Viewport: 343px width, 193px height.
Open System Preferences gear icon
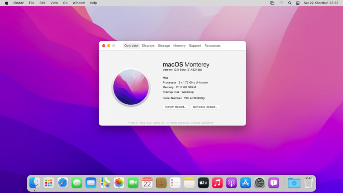tap(260, 183)
